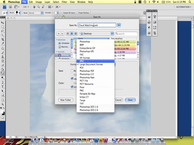
Task: Select the Paint Bucket tool
Action: click(3, 69)
